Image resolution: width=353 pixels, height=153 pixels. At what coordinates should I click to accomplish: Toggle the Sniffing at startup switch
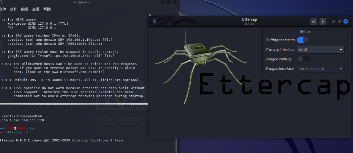click(303, 40)
